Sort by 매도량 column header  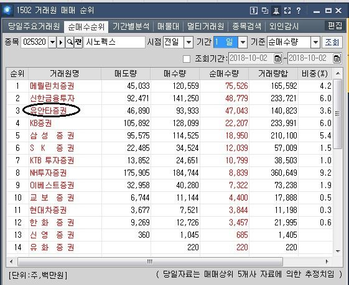point(126,73)
